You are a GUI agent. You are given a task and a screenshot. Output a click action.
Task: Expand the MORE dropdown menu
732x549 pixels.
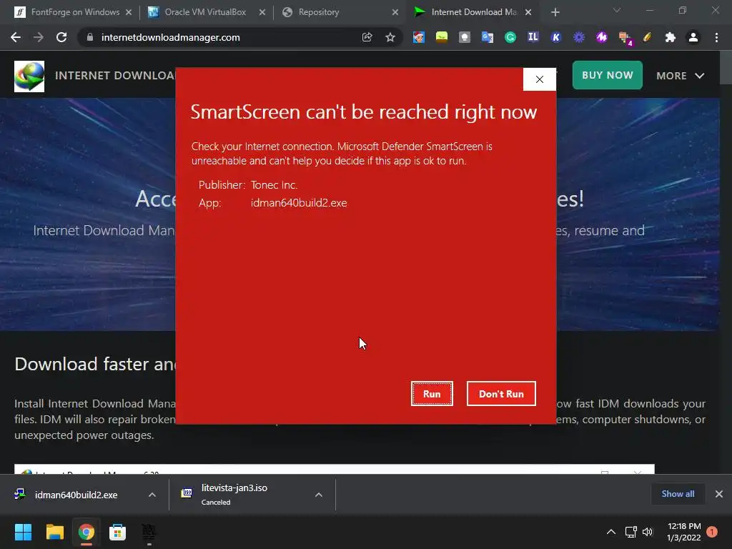coord(681,76)
